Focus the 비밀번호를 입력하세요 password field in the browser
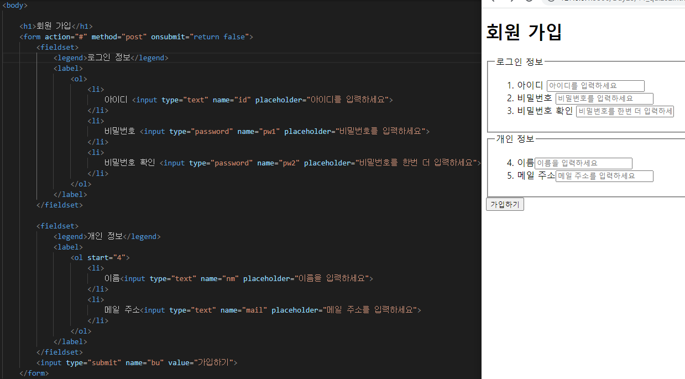 click(x=604, y=98)
